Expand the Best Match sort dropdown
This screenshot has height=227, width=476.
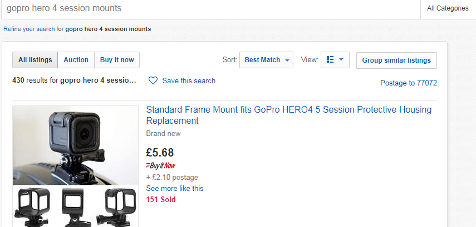tap(266, 60)
